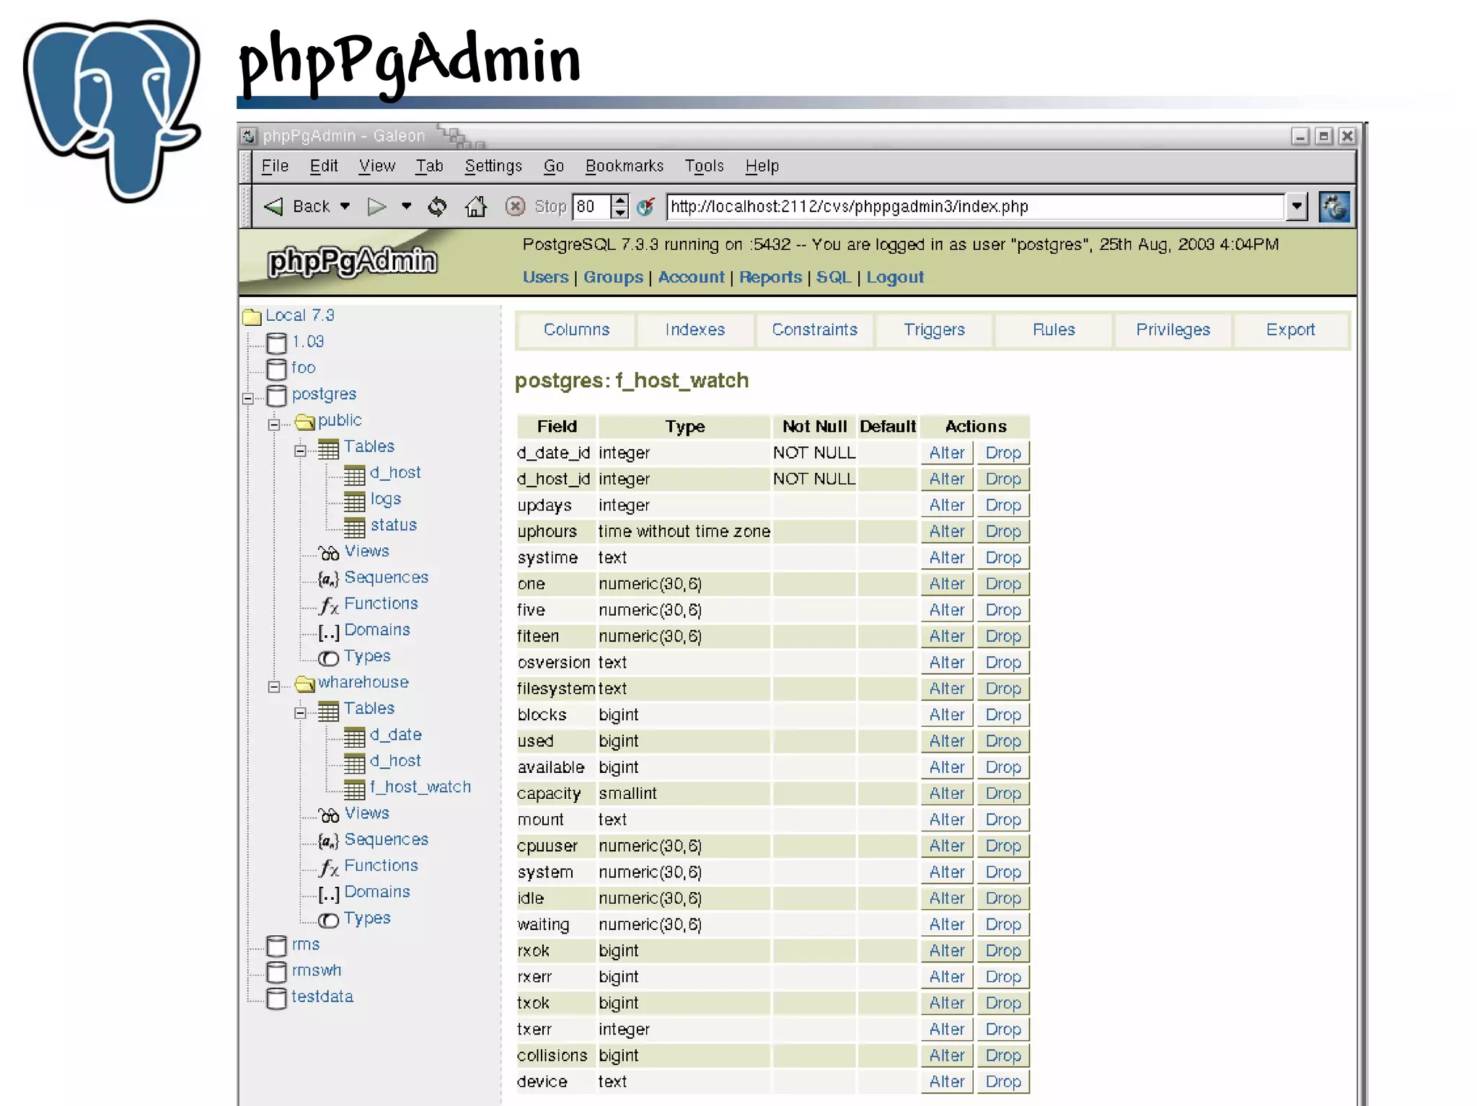
Task: Click the Back arrow icon
Action: 274,207
